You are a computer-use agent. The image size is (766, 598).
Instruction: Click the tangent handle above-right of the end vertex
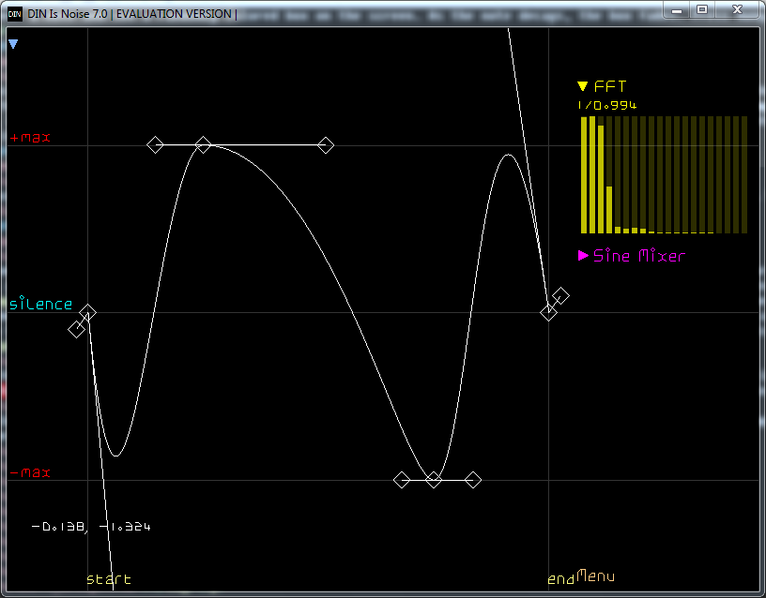pyautogui.click(x=561, y=295)
